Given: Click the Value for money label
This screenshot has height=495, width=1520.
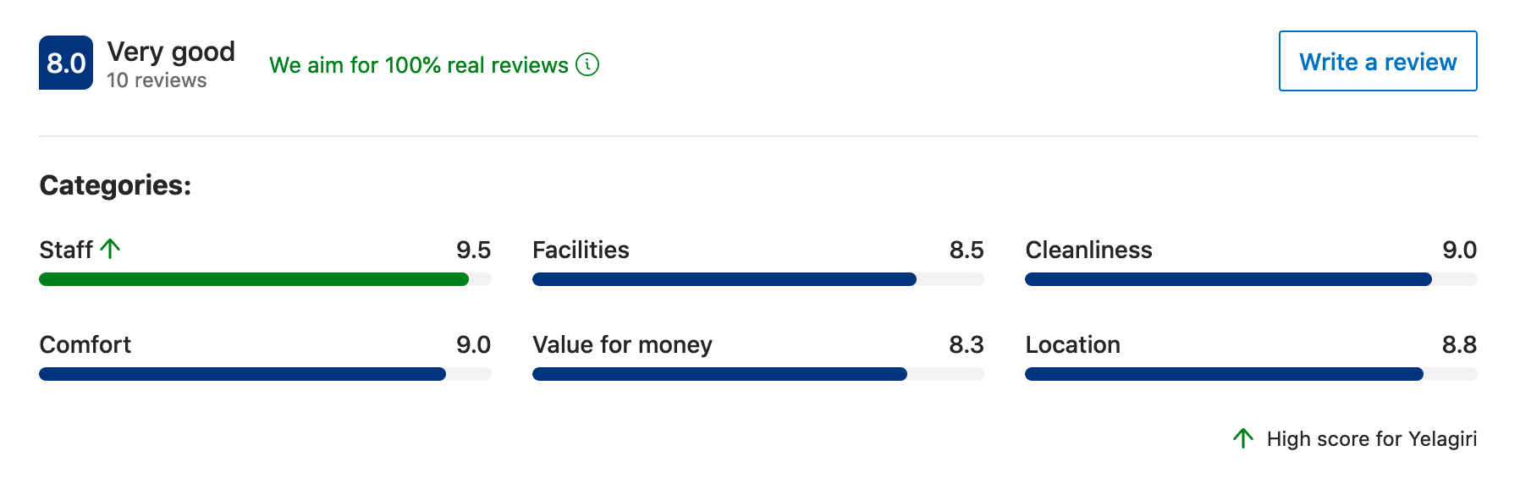Looking at the screenshot, I should click(622, 345).
